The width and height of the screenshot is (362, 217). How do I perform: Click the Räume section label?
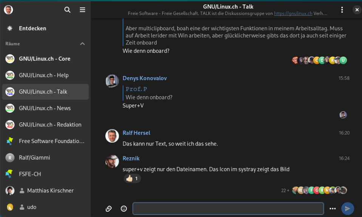click(x=13, y=44)
